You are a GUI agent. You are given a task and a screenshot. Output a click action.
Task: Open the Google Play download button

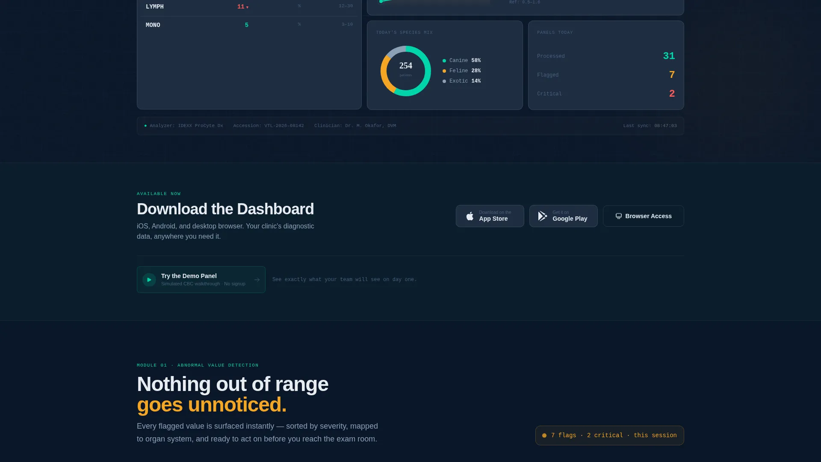point(564,216)
